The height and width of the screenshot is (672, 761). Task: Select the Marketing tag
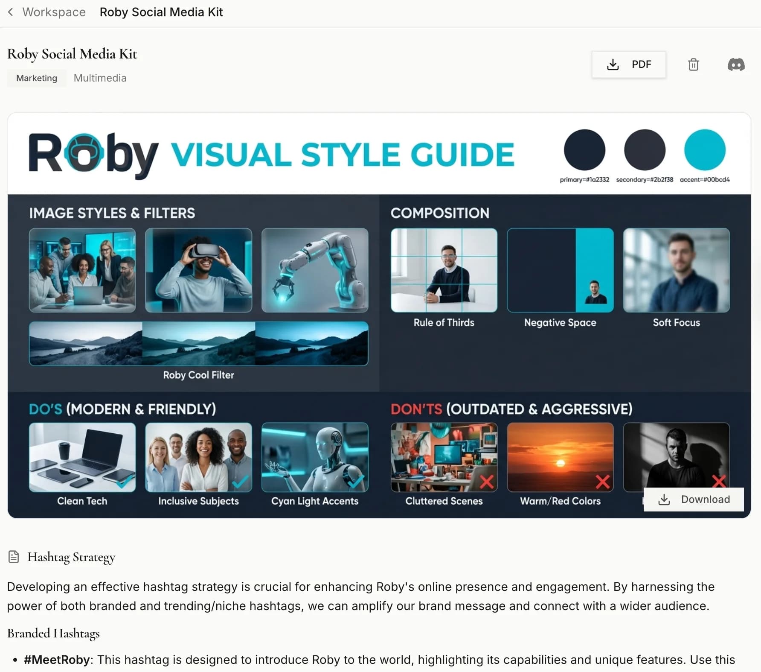coord(37,78)
